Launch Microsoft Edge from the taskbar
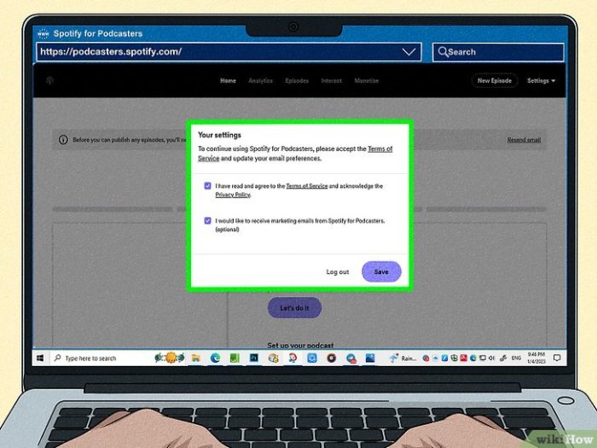Screen dimensions: 597x448 pos(215,358)
